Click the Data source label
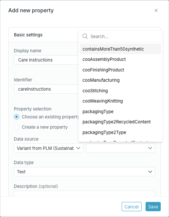169x217 pixels. [26, 139]
